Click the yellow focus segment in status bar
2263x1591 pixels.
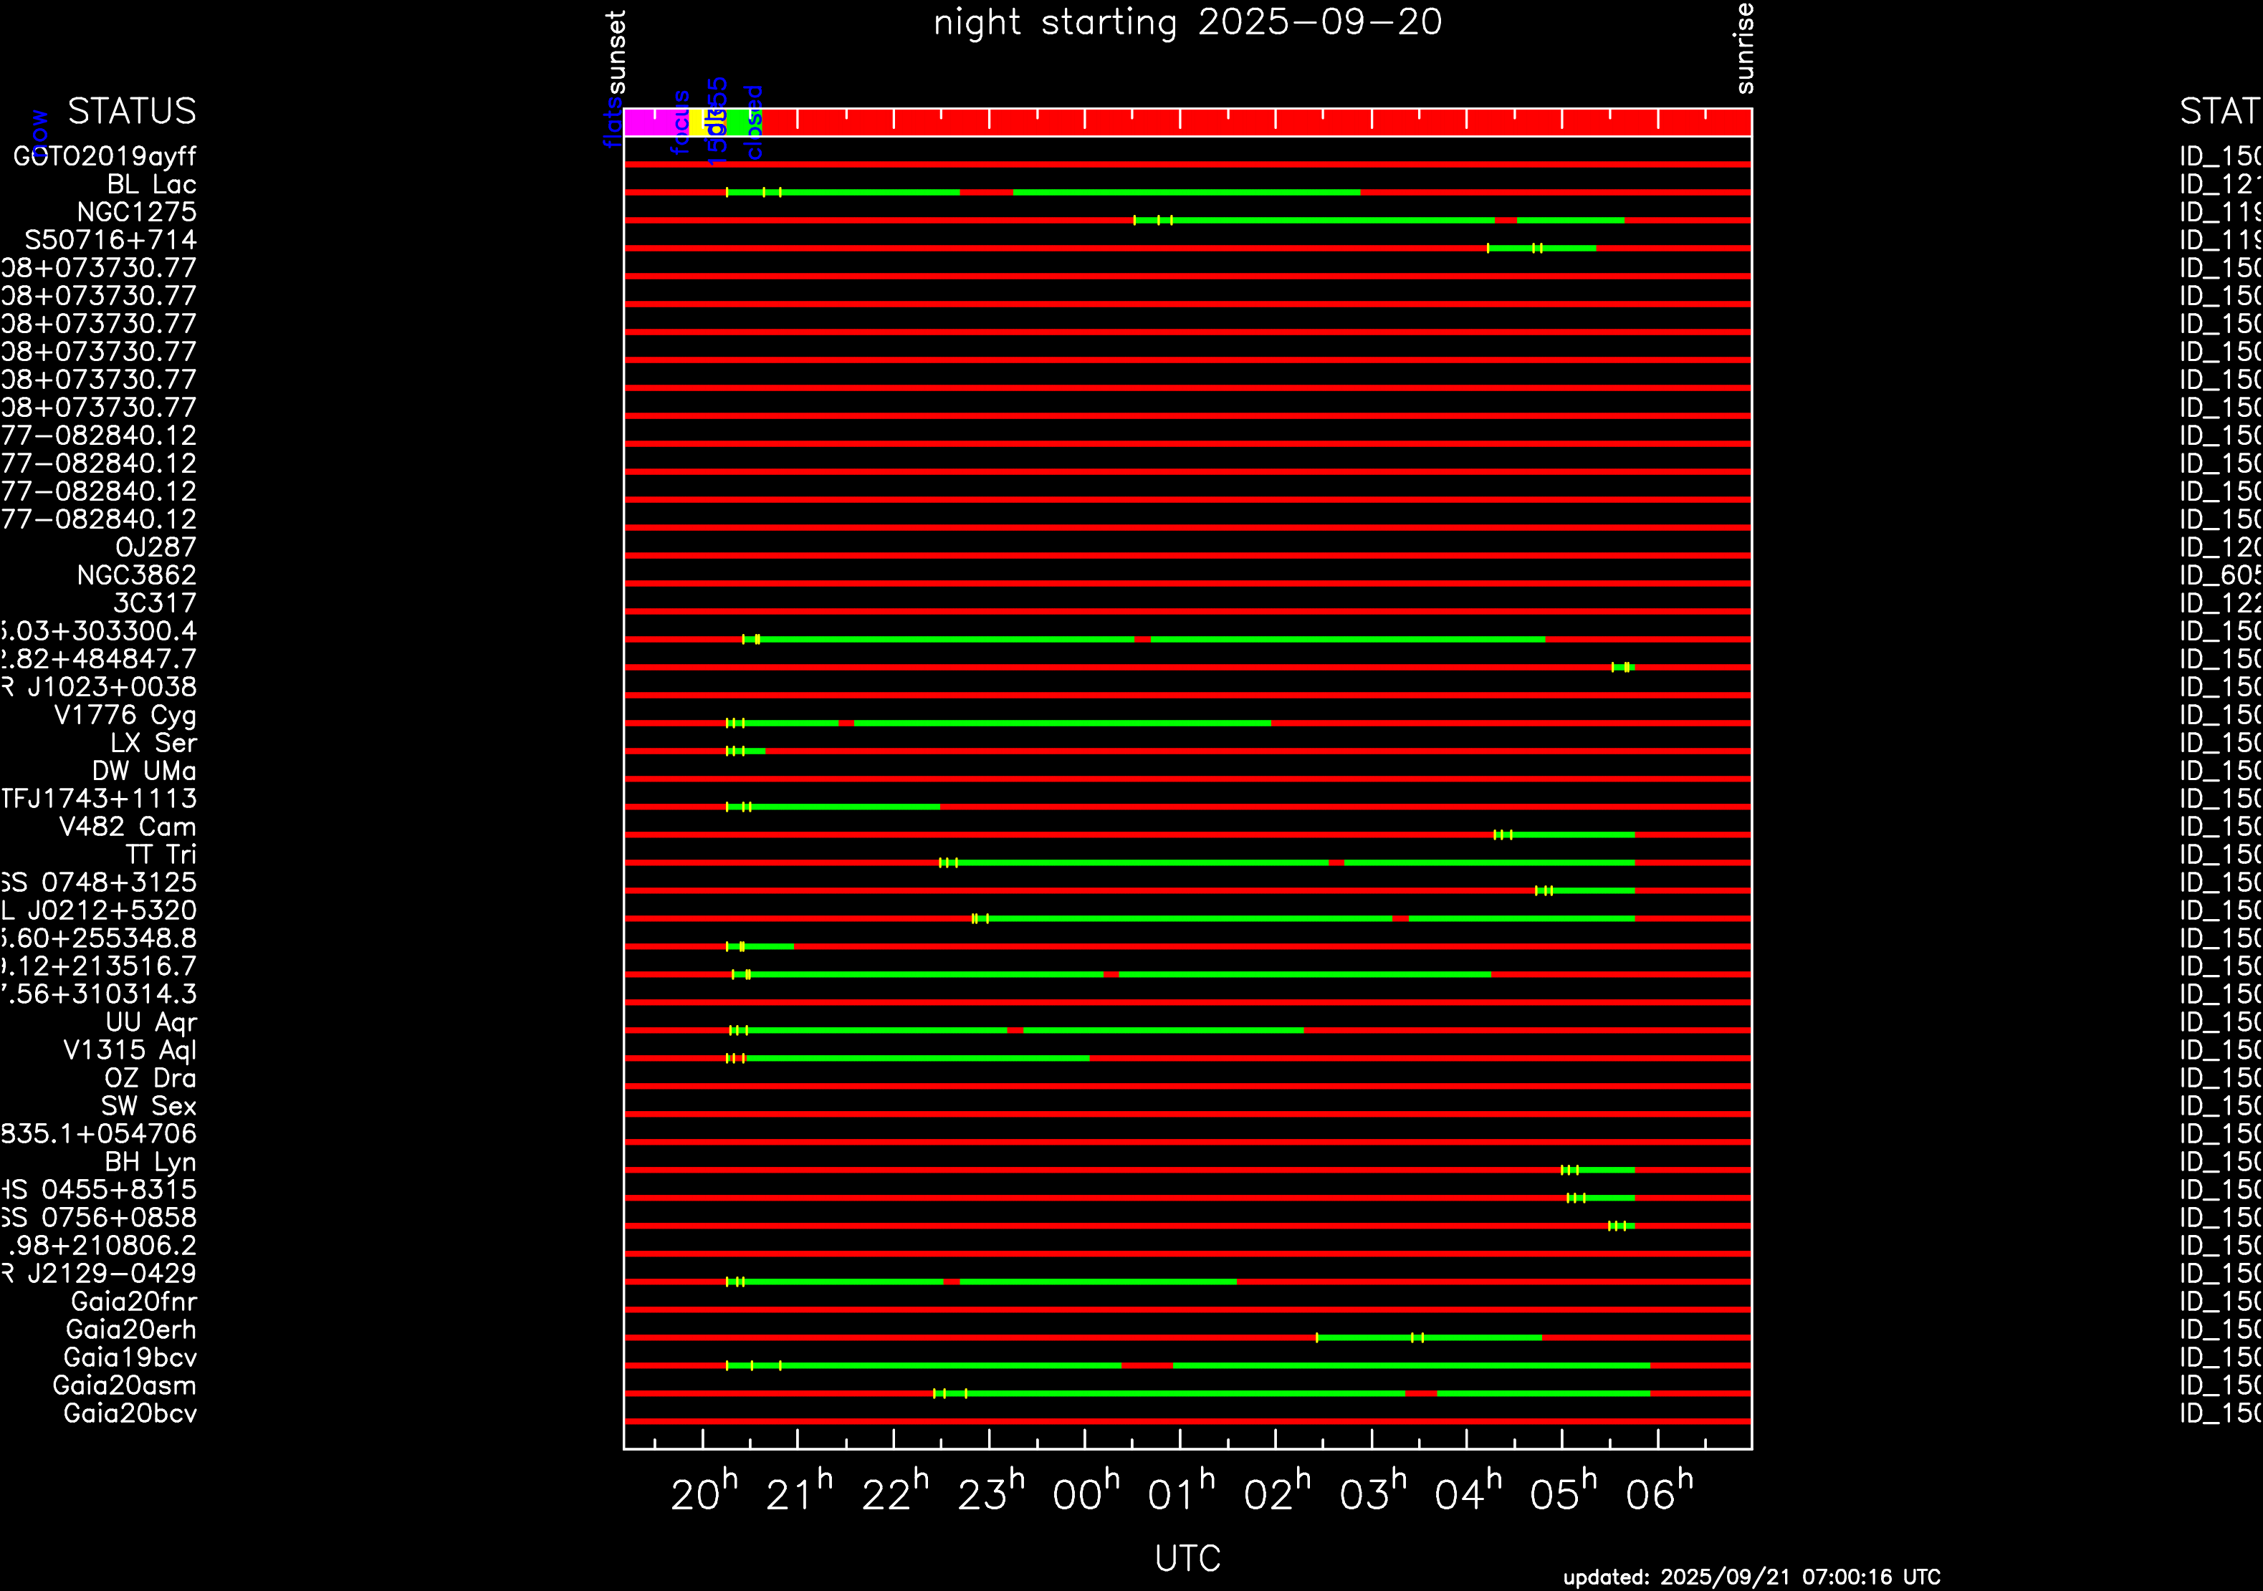695,122
